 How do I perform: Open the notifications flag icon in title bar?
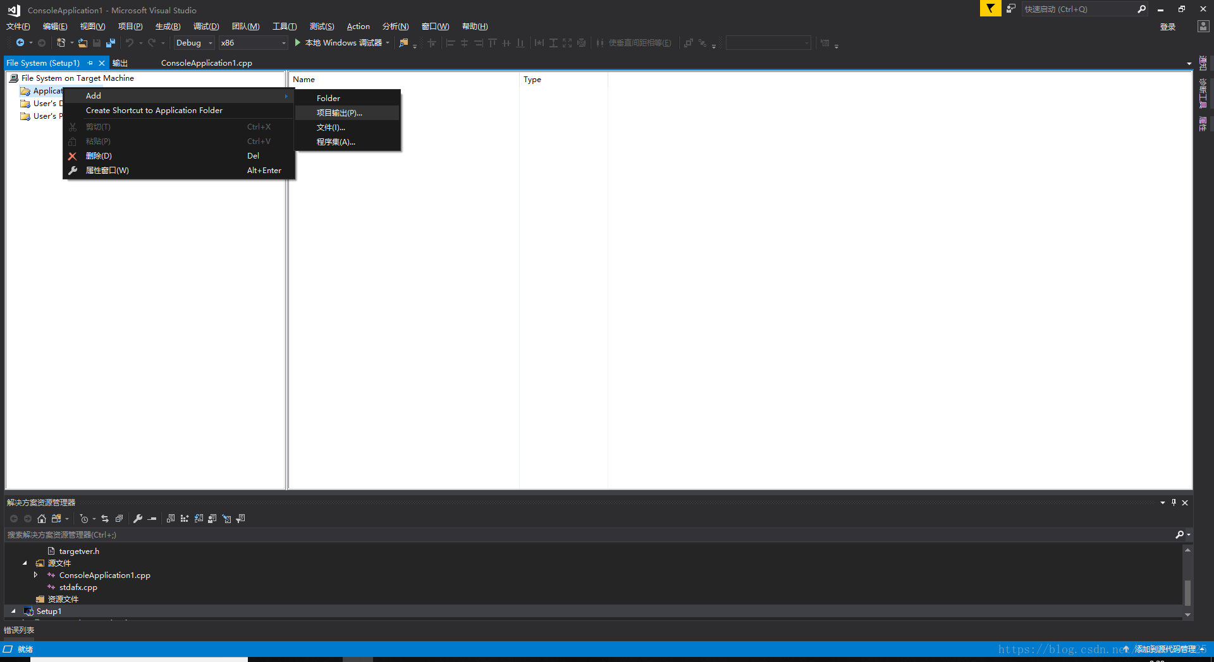(x=990, y=9)
